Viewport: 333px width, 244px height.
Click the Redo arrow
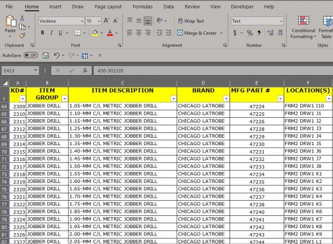tap(71, 56)
